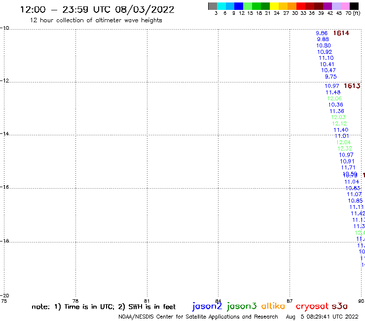Viewport: 365px width, 321px height.
Task: Select the purple legend swatch
Action: (x=328, y=6)
